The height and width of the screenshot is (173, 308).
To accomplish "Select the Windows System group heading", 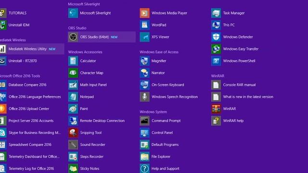I will [153, 112].
